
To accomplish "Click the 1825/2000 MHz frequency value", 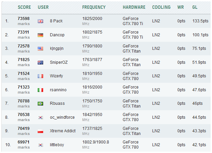I will pyautogui.click(x=92, y=21).
